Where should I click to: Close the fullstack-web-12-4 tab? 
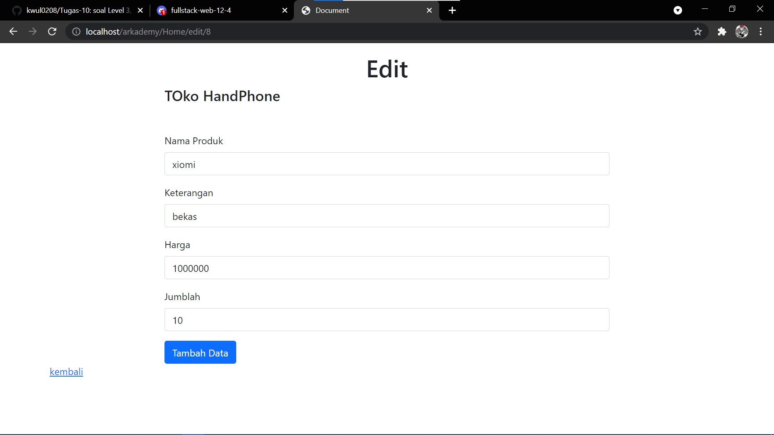pyautogui.click(x=285, y=10)
